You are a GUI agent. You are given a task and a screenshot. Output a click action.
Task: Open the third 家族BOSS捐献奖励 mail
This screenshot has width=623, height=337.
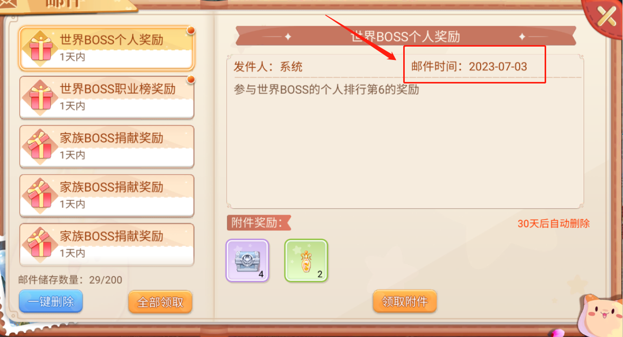(x=107, y=244)
